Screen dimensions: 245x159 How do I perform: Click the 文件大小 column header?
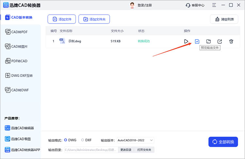[x=117, y=31]
